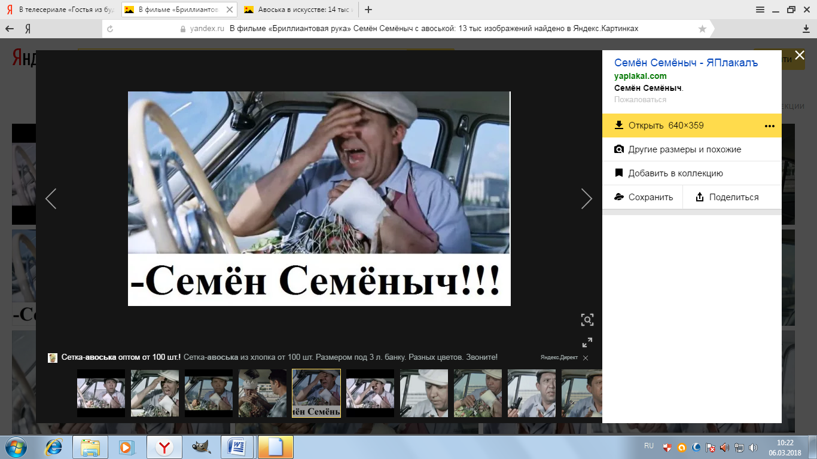Open the browser hamburger menu
The height and width of the screenshot is (459, 817).
click(760, 10)
